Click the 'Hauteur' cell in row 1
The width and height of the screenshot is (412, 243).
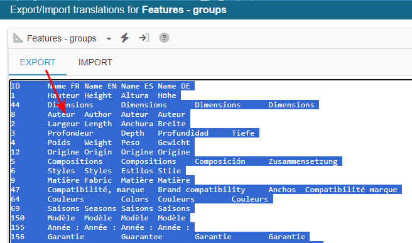point(63,95)
